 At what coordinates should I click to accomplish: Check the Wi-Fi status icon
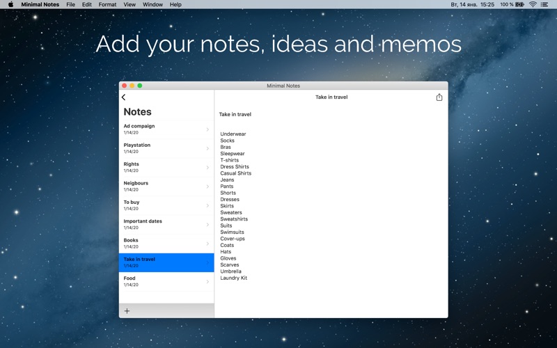point(533,4)
